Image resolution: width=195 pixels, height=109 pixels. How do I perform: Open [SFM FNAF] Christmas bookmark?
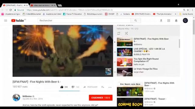pos(141,14)
